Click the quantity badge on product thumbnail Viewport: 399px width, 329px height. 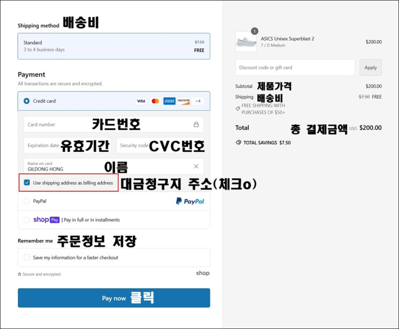click(255, 31)
